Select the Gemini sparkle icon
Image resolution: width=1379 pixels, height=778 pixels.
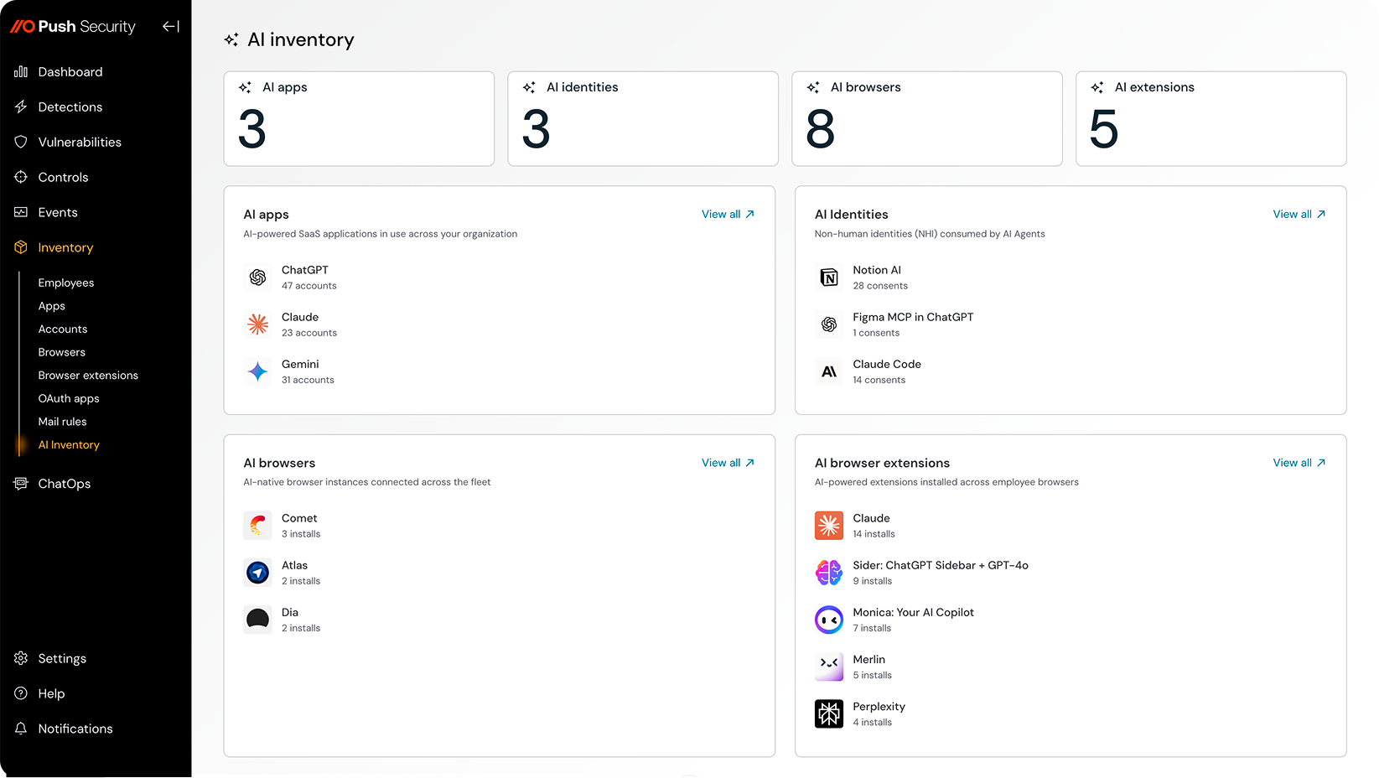[257, 371]
